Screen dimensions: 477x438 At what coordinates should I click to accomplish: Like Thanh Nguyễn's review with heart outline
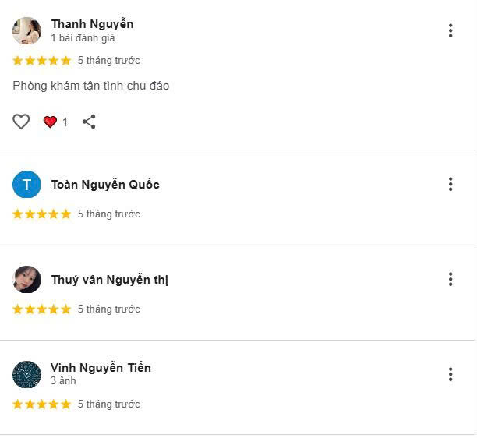point(21,122)
